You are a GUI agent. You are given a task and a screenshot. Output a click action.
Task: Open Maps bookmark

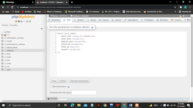point(37,12)
